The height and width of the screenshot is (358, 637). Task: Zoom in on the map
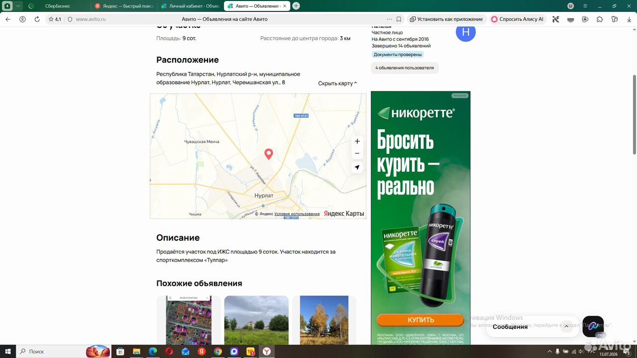[357, 141]
